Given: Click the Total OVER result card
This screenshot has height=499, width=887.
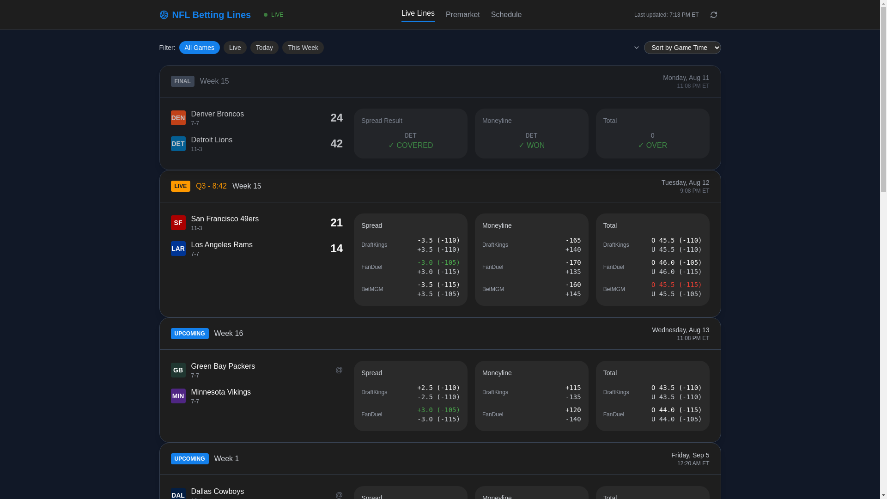Looking at the screenshot, I should (652, 134).
